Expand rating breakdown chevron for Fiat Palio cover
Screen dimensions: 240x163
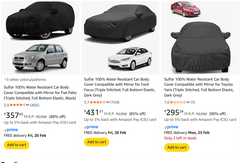click(28, 105)
